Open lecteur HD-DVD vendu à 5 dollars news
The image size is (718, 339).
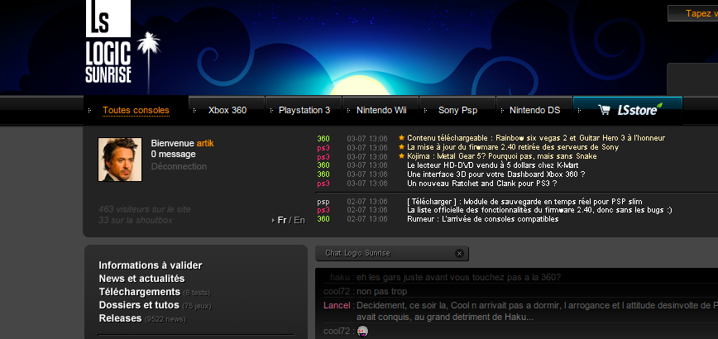(493, 165)
